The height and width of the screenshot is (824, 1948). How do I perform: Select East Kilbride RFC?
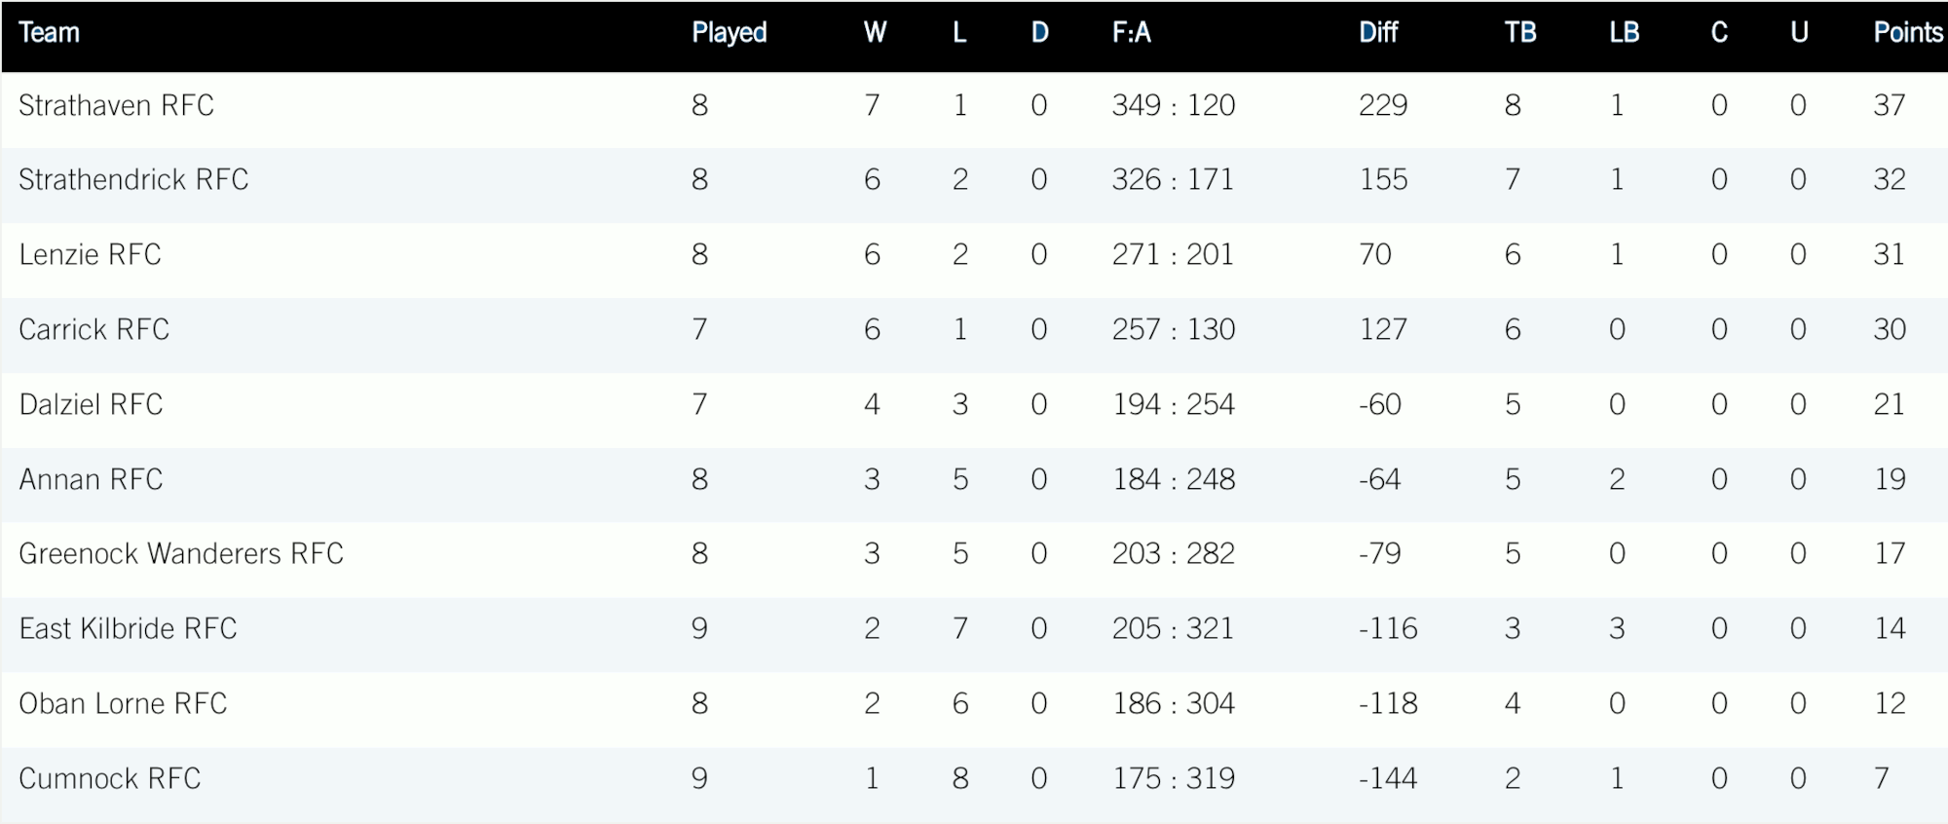tap(128, 629)
